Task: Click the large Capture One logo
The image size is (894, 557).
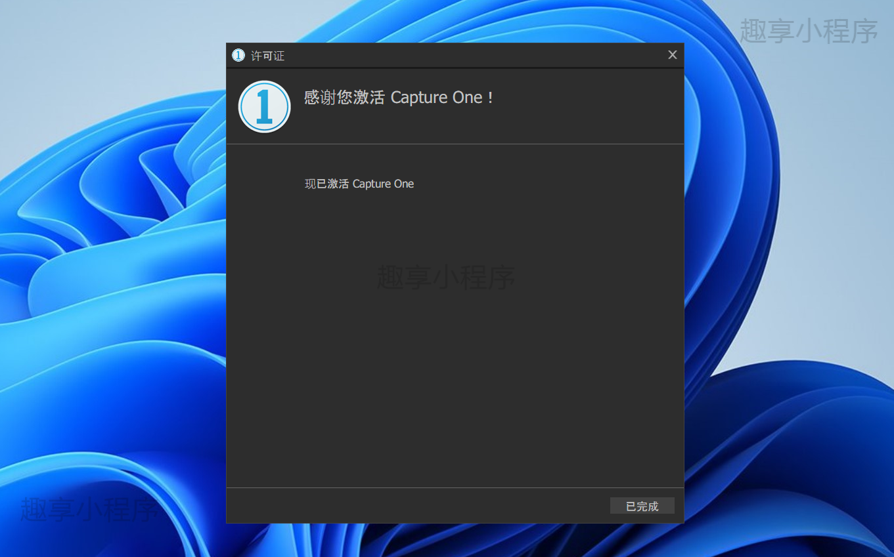Action: [x=264, y=106]
